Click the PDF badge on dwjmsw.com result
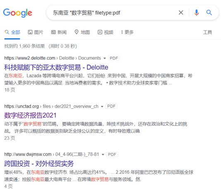 click(x=112, y=154)
